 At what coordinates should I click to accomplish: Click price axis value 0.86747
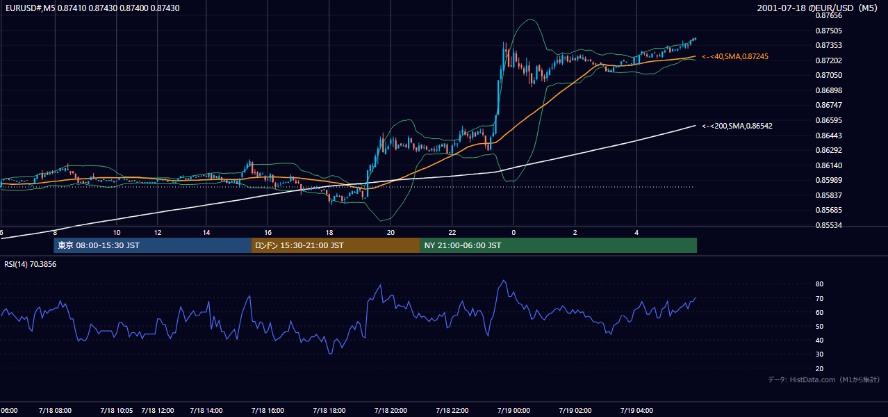click(x=828, y=105)
